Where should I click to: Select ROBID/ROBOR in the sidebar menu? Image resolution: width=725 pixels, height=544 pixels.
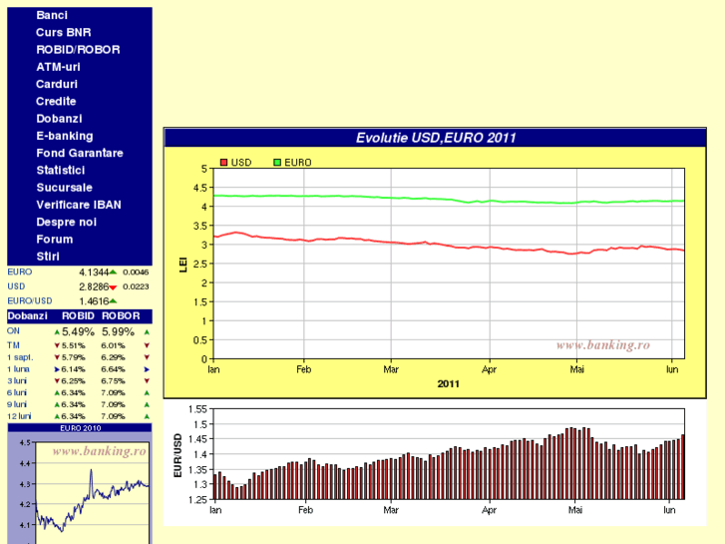coord(78,50)
